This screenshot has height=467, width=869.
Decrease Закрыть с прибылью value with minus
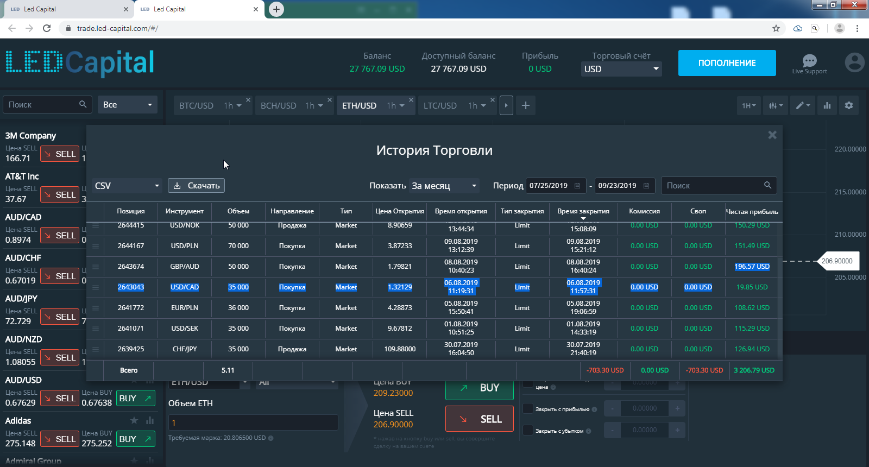point(612,408)
